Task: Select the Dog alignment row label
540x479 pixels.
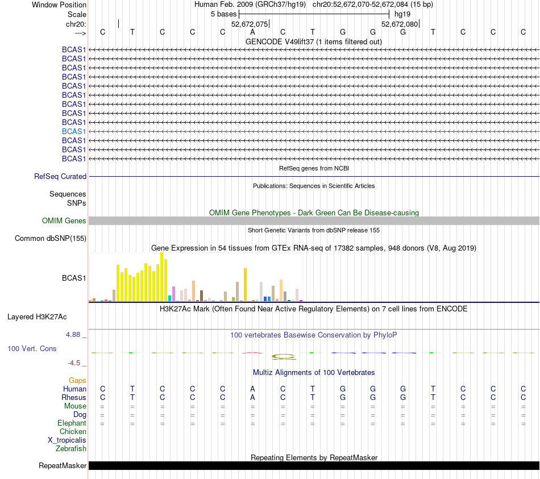Action: tap(80, 415)
